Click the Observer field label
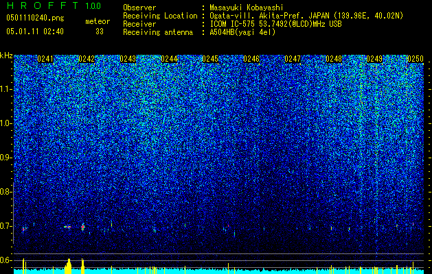The width and height of the screenshot is (432, 274). 139,8
